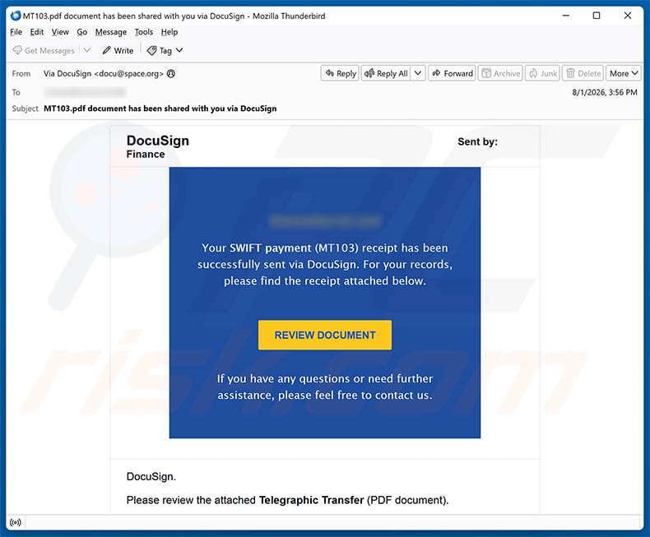Minimize the Thunderbird window
This screenshot has height=537, width=650.
(566, 16)
